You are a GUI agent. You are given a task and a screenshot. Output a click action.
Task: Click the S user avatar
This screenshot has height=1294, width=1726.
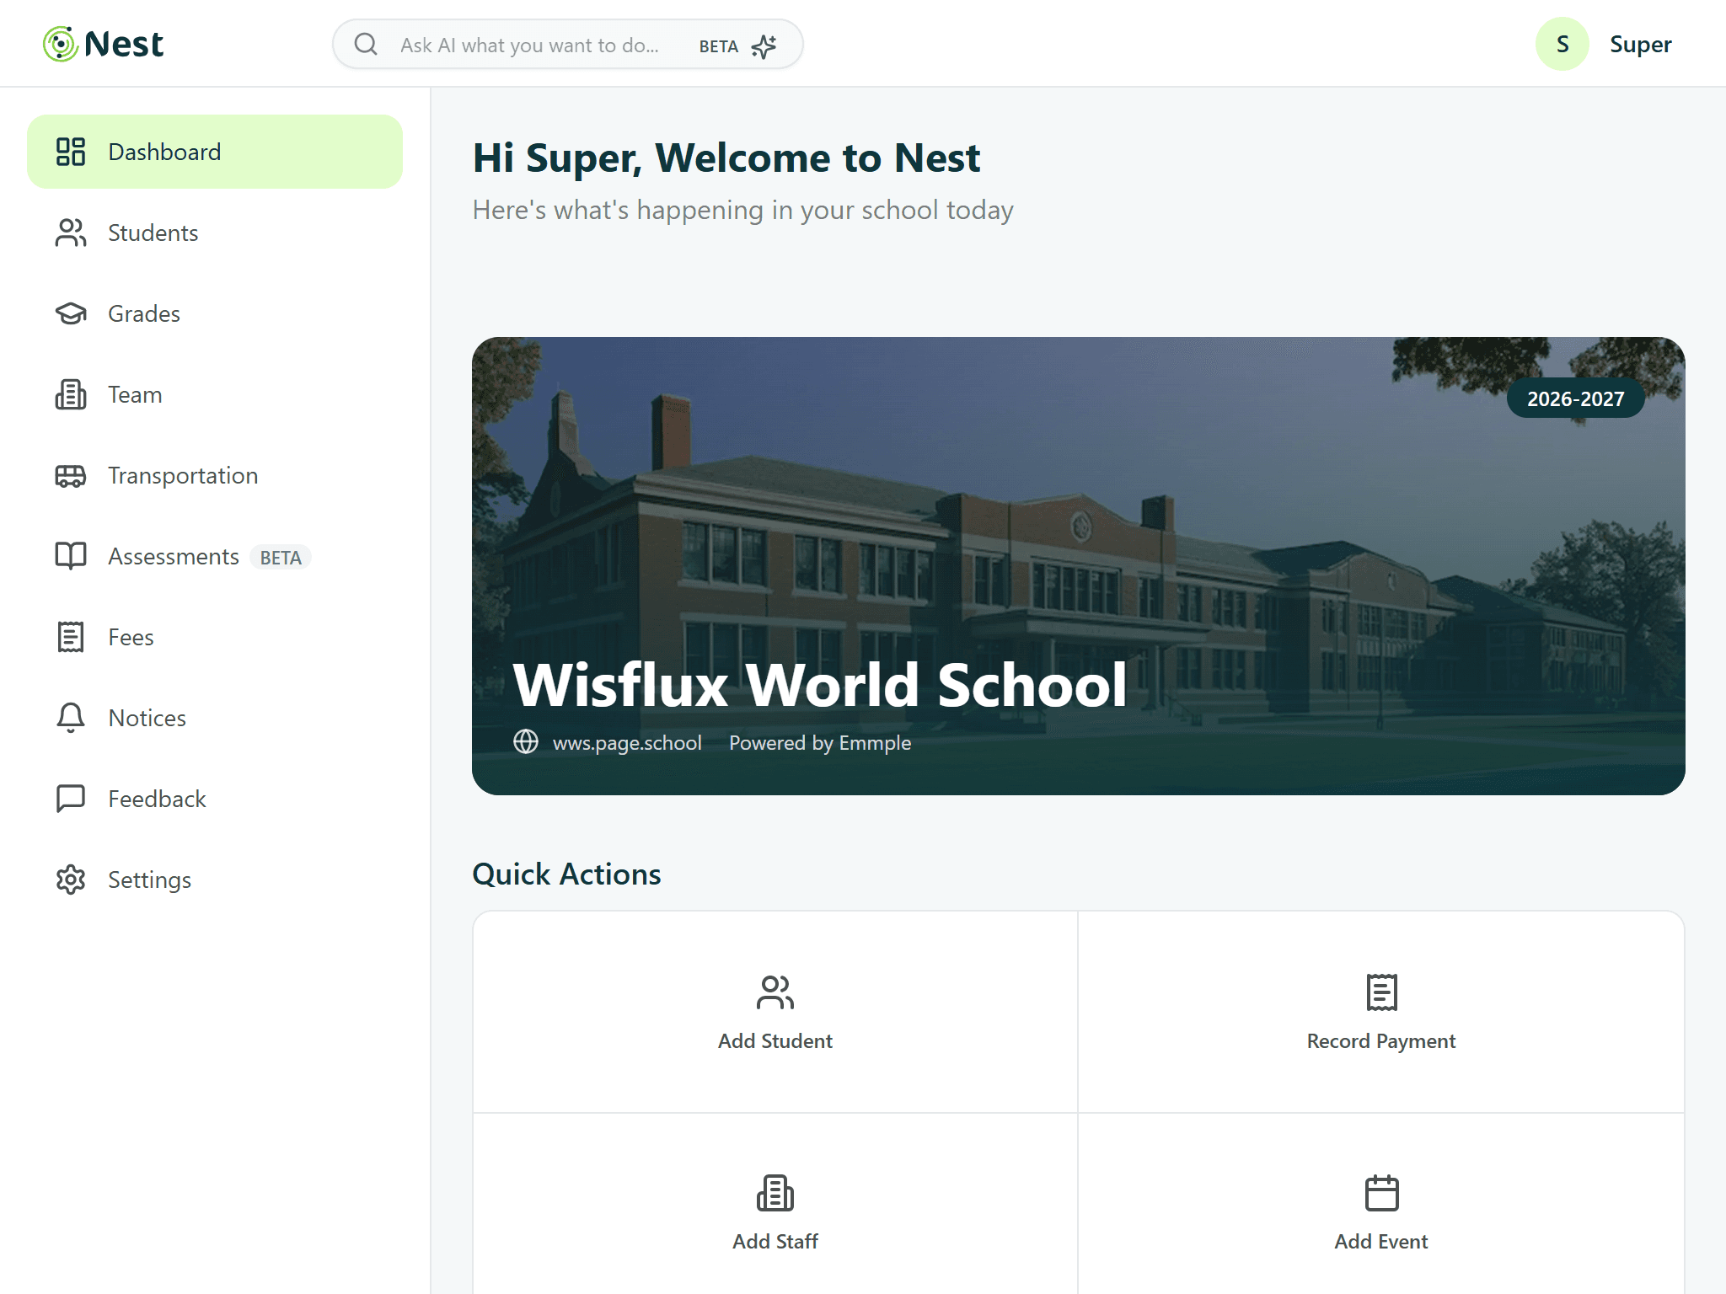click(x=1563, y=44)
